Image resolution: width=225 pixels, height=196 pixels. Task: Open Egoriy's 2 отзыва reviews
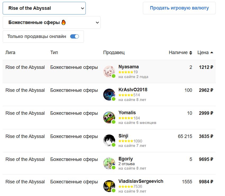pos(127,164)
